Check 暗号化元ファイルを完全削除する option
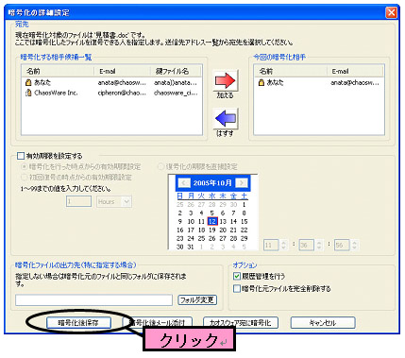 pyautogui.click(x=237, y=288)
